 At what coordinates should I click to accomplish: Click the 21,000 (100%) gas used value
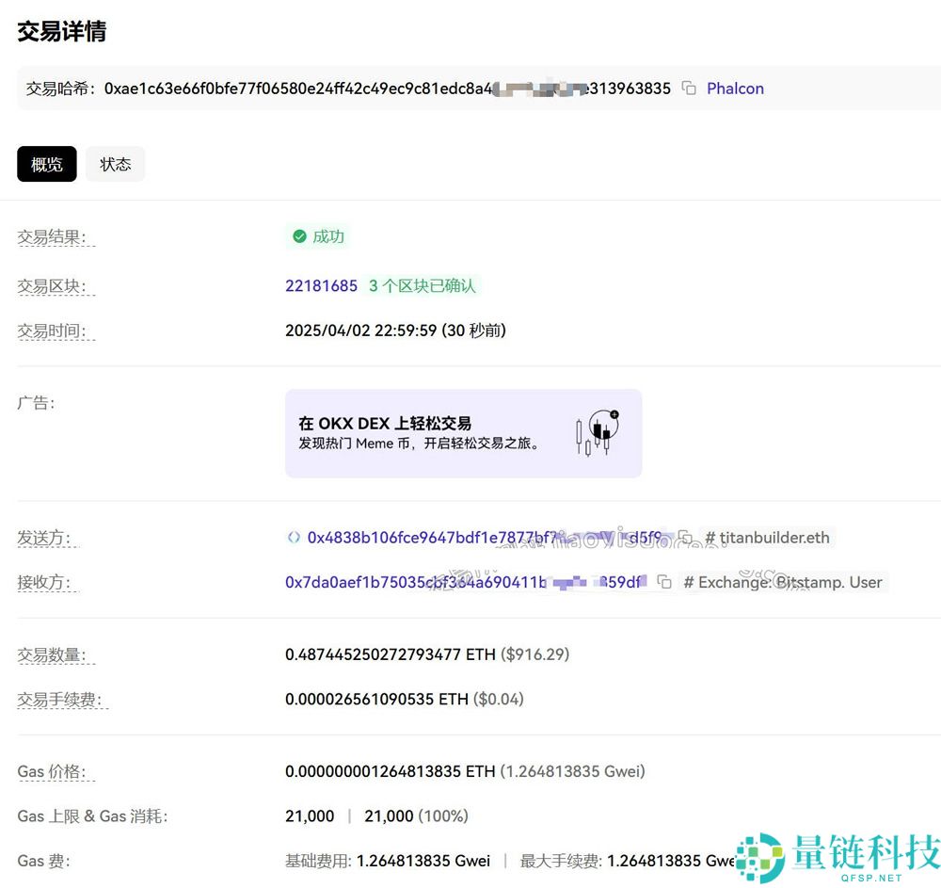point(416,815)
